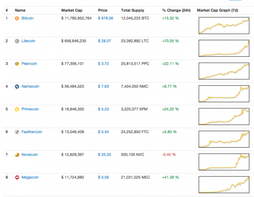Select Bitcoin change +15.32 %
The image size is (254, 197).
tap(171, 18)
